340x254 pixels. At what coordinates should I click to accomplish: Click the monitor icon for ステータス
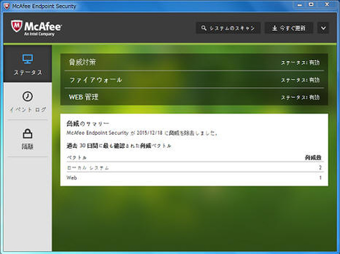click(x=27, y=59)
